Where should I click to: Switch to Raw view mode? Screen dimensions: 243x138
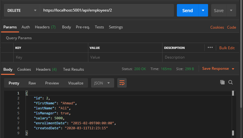[32, 83]
